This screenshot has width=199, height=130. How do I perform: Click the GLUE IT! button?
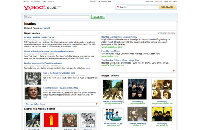pyautogui.click(x=98, y=17)
